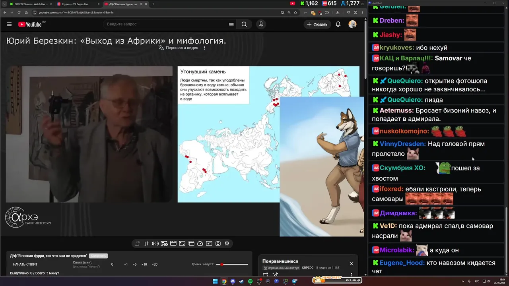Toggle playlist shuffle in Понравившиеся panel

tap(275, 274)
